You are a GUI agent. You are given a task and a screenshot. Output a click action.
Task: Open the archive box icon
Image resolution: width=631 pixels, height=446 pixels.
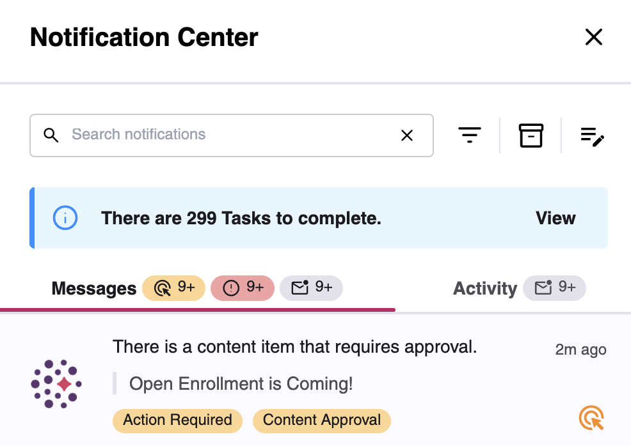tap(531, 135)
